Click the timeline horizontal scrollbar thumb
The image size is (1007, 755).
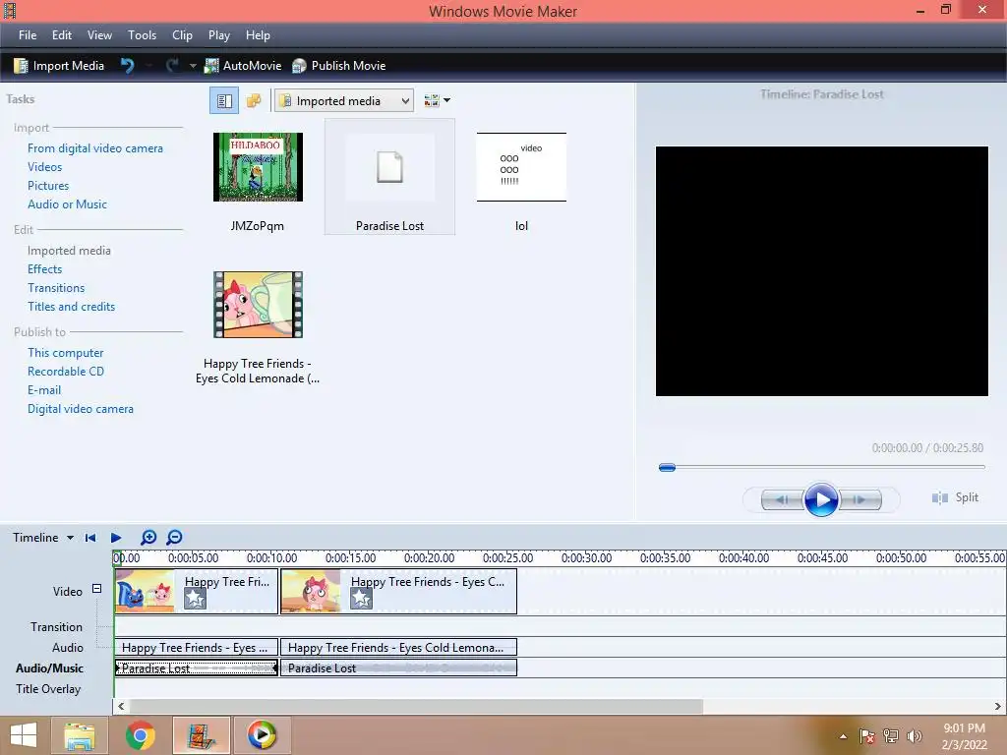point(417,706)
